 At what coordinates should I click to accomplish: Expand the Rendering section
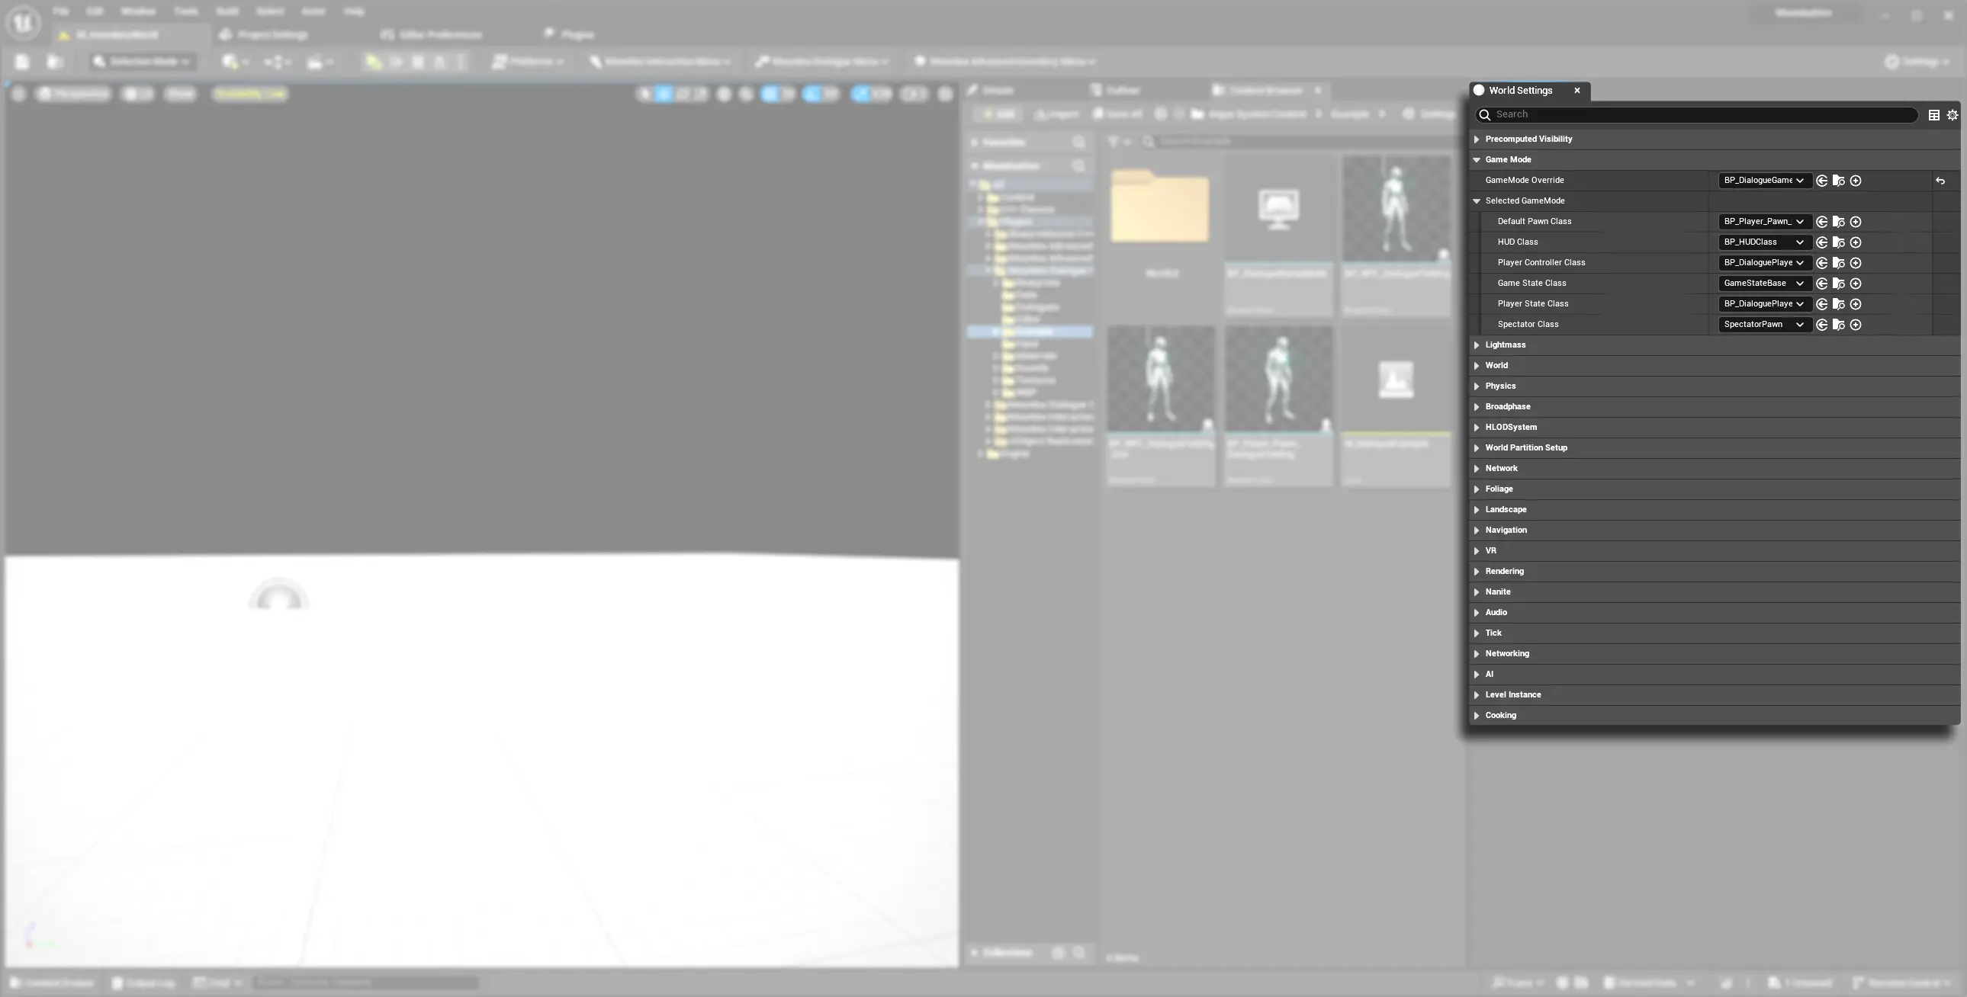[1476, 572]
